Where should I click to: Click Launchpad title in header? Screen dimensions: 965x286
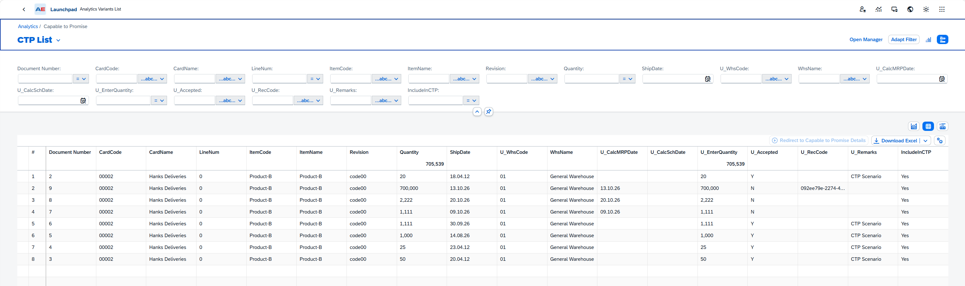point(64,9)
